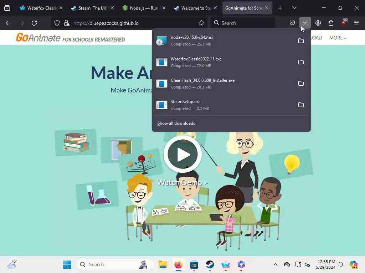The width and height of the screenshot is (365, 273).
Task: Show SteamSetup.exe in folder
Action: (301, 105)
